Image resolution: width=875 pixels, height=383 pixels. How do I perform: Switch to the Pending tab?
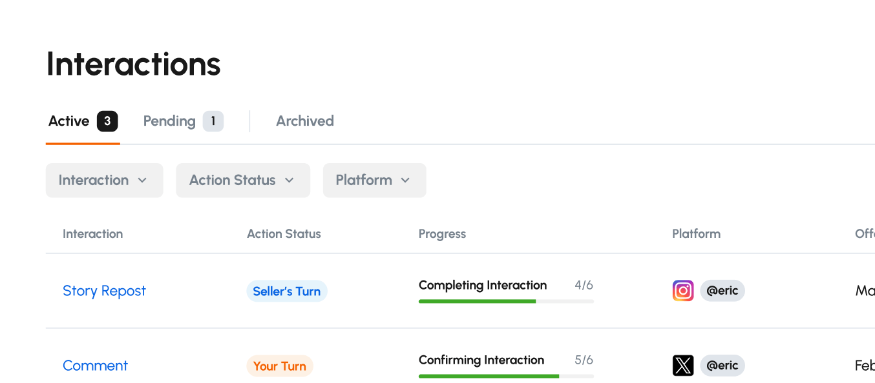(169, 121)
